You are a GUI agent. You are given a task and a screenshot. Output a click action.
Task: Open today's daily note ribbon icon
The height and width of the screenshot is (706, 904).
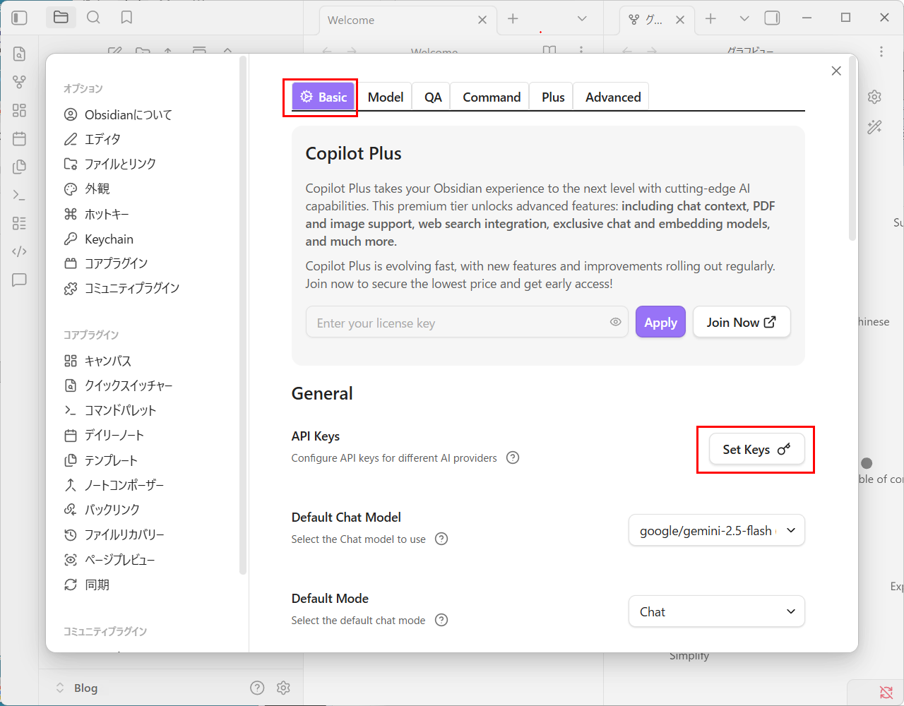pos(19,138)
